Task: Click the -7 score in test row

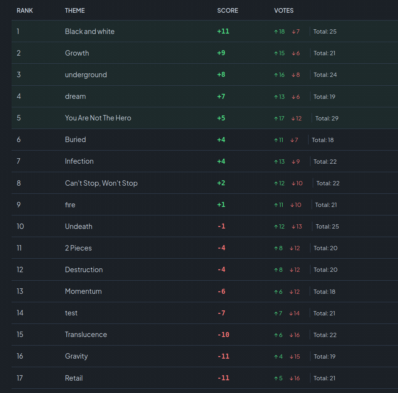Action: pyautogui.click(x=221, y=313)
